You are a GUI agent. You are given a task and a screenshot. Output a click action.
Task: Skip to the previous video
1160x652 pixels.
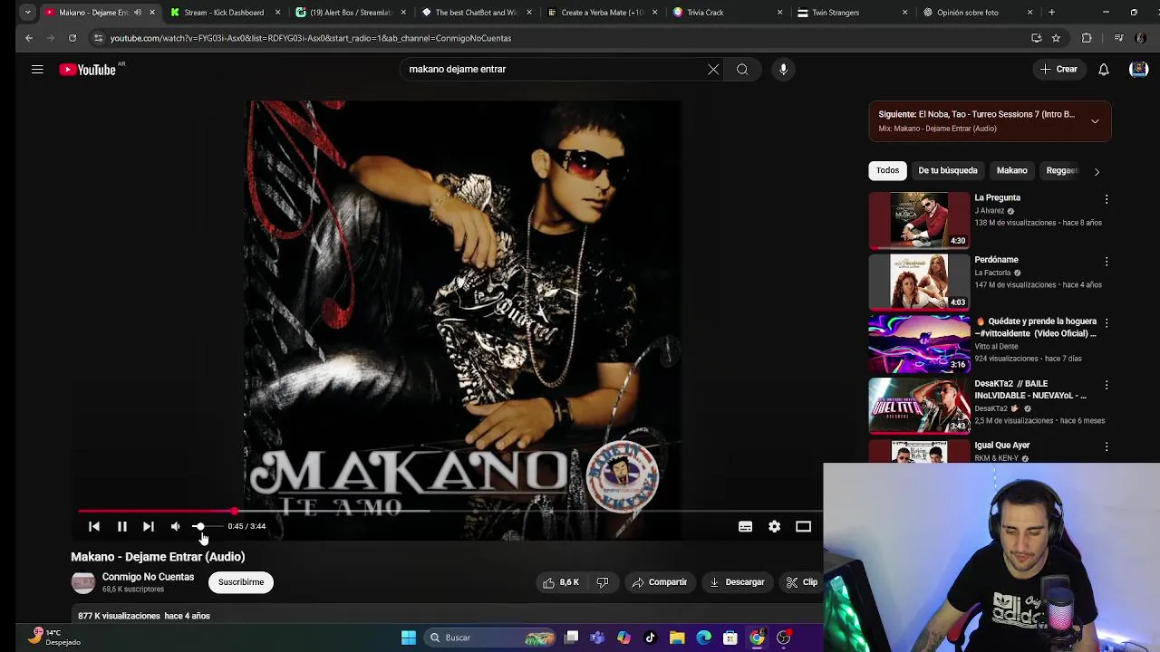(94, 526)
